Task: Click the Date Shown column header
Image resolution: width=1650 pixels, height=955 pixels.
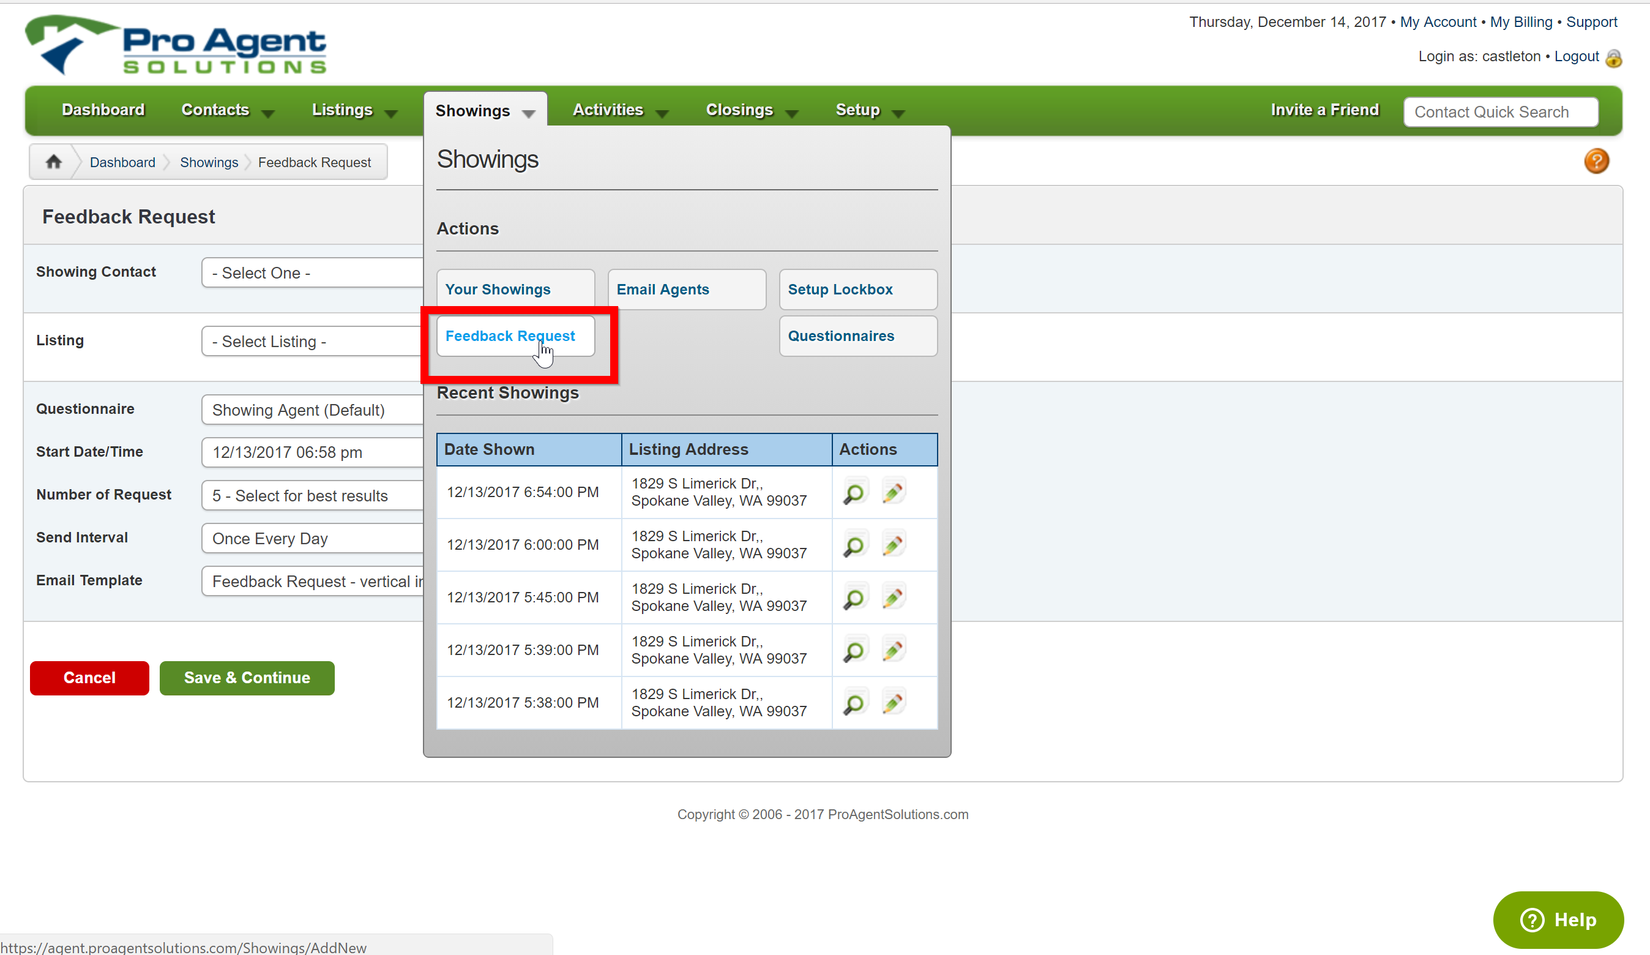Action: click(529, 449)
